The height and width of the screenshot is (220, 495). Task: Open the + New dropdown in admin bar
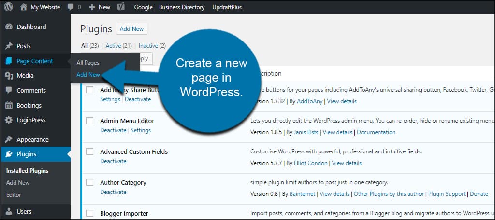click(x=99, y=7)
